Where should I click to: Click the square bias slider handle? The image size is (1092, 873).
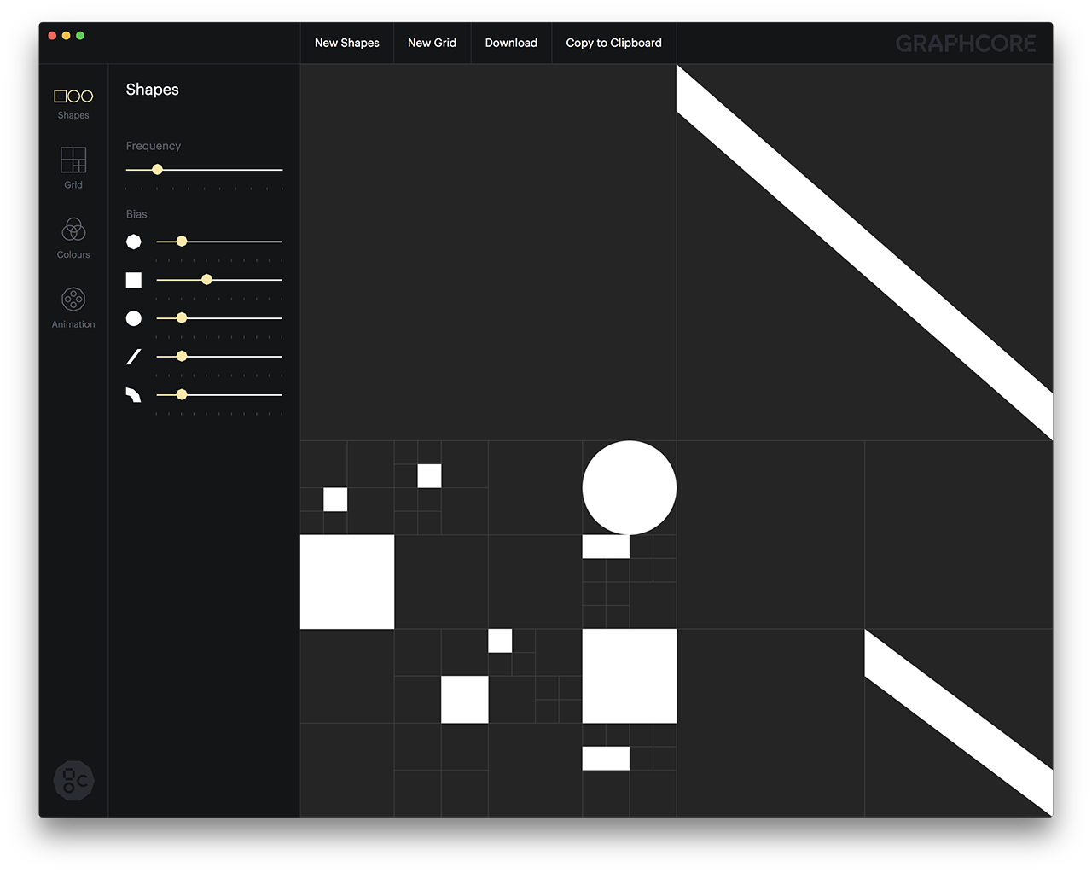206,280
